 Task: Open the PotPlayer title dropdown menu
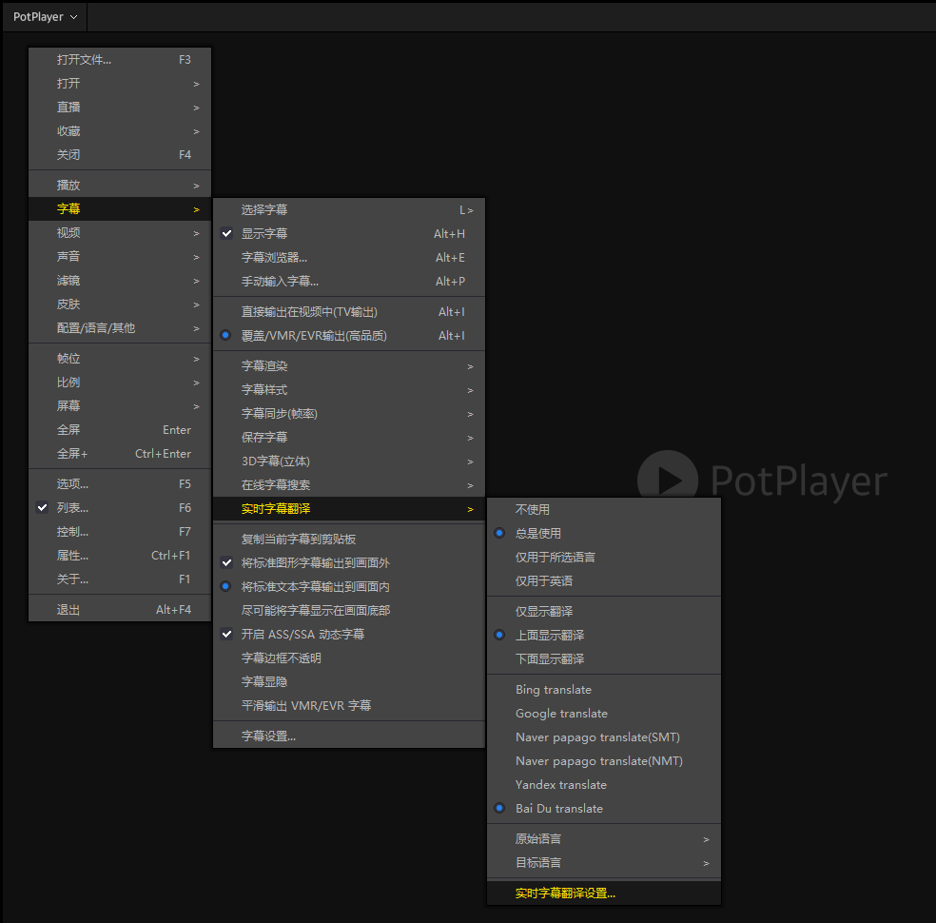[46, 17]
